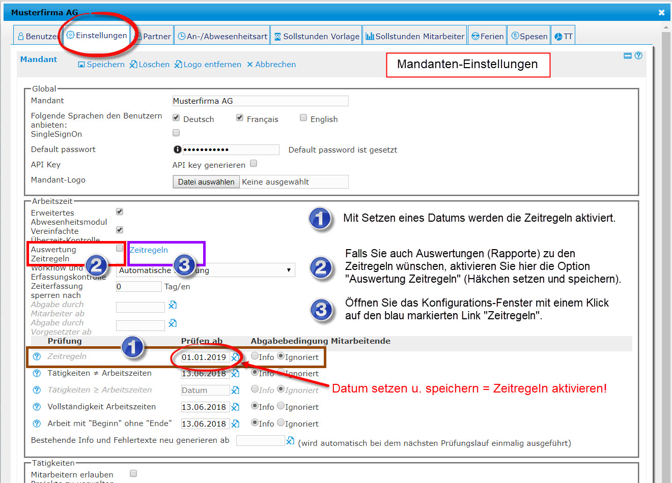Viewport: 672px width, 483px height.
Task: Click the vertical scrollbar of the dialog
Action: point(666,254)
